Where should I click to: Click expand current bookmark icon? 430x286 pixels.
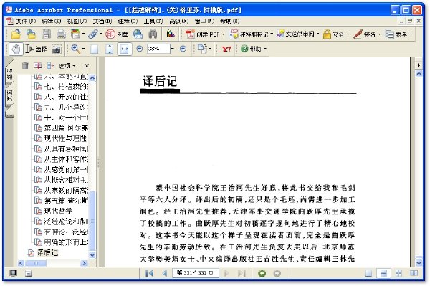coord(50,65)
